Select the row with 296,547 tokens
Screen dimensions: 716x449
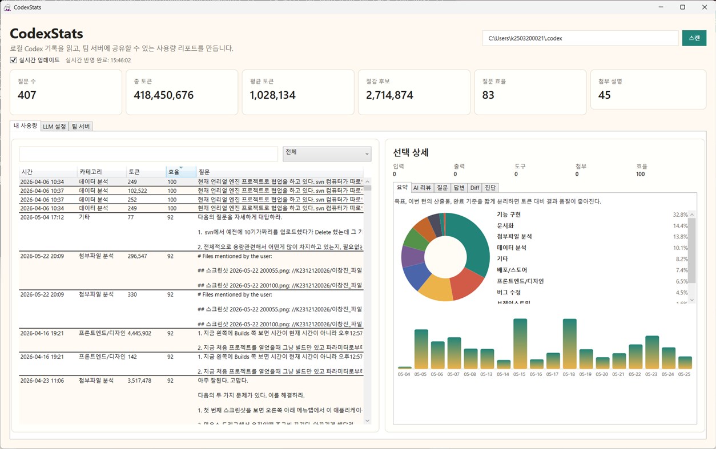[x=191, y=270]
